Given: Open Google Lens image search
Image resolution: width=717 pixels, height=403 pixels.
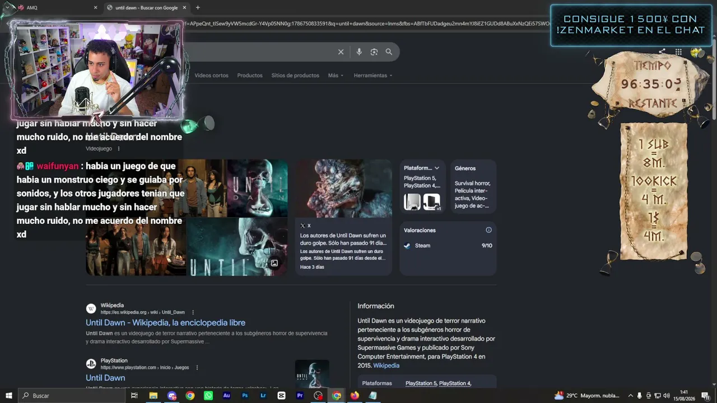Looking at the screenshot, I should [x=374, y=52].
